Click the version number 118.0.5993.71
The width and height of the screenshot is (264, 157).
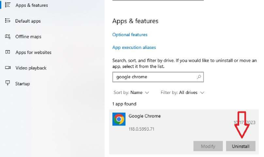(141, 129)
